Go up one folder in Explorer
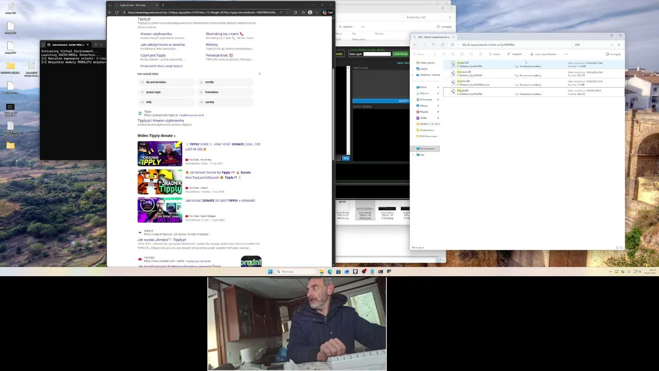The width and height of the screenshot is (659, 371). (433, 45)
